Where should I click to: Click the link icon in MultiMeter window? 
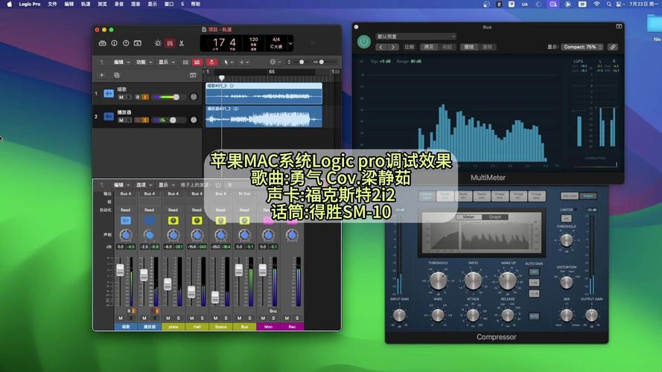[x=613, y=47]
